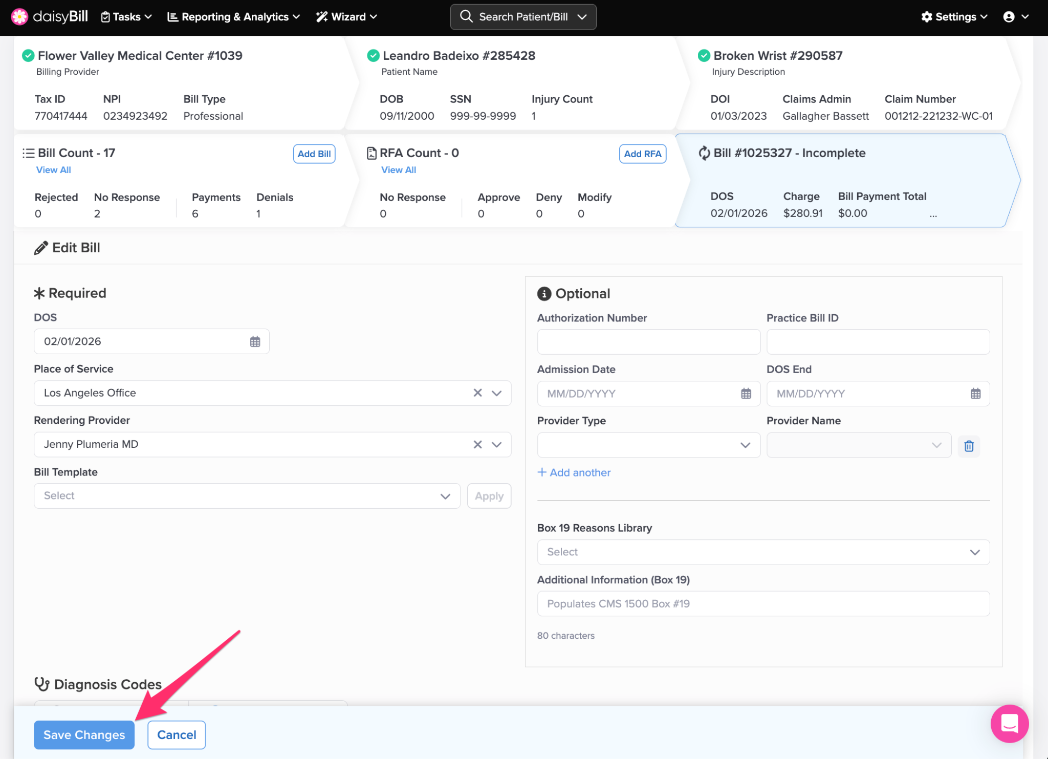Open the Settings gear menu
1048x759 pixels.
click(x=954, y=17)
